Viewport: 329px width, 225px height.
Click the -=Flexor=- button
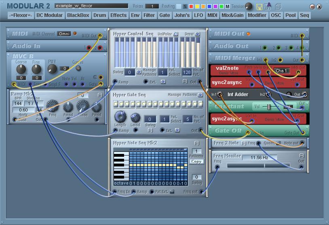(x=20, y=15)
